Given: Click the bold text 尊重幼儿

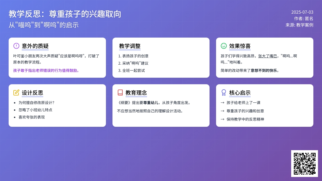Looking at the screenshot, I should (151, 102).
